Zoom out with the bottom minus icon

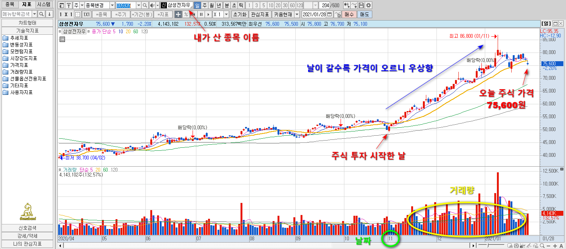click(549, 246)
